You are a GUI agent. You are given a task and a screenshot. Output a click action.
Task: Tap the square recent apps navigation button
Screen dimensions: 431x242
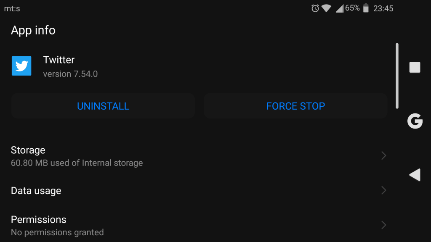tap(415, 67)
